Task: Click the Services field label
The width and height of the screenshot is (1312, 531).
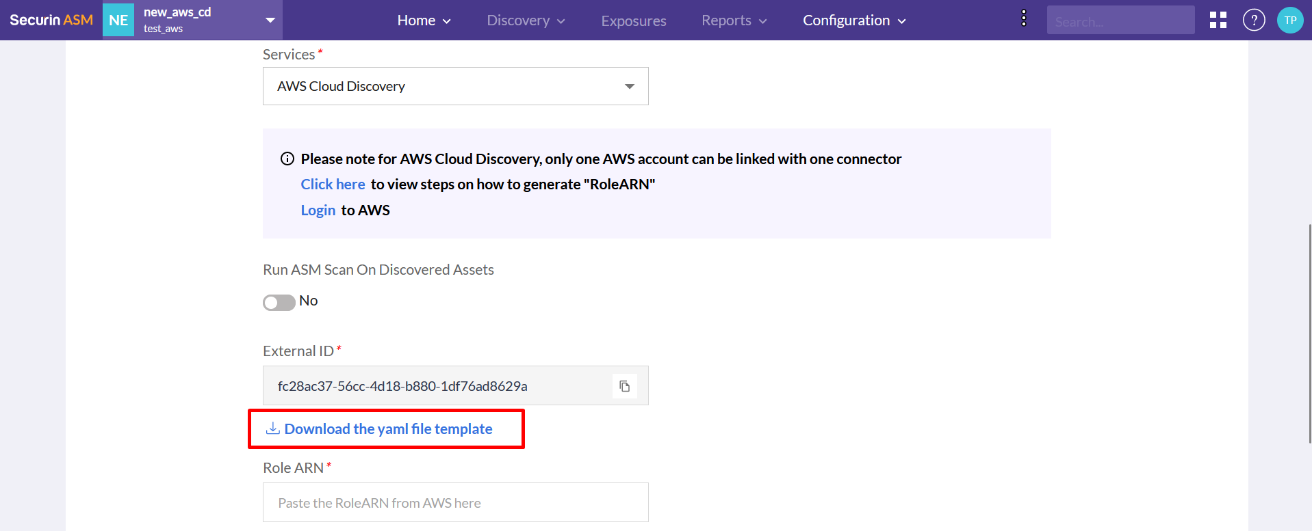Action: [289, 55]
